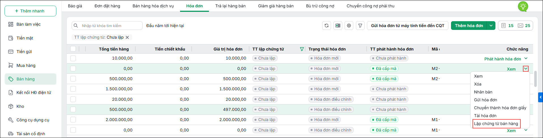Toggle the select-all header checkbox
This screenshot has height=138, width=543.
pos(73,49)
